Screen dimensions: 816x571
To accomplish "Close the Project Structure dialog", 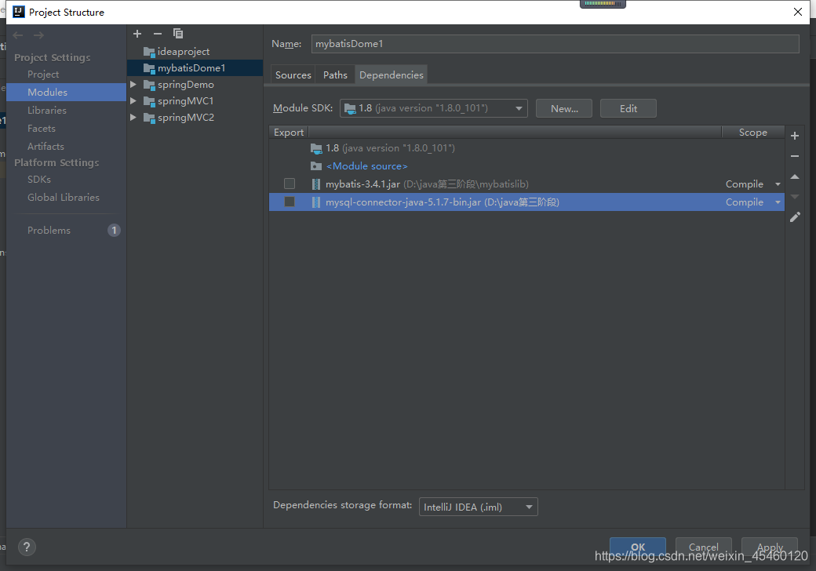I will (x=798, y=12).
